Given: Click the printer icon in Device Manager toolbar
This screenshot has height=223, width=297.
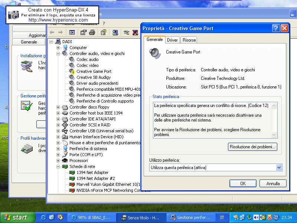Looking at the screenshot, I should 92,33.
